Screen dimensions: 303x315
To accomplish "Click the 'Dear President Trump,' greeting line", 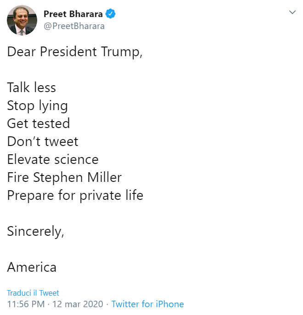I will tap(75, 52).
